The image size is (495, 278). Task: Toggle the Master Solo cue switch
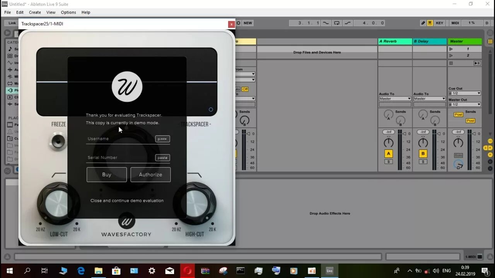pyautogui.click(x=458, y=155)
